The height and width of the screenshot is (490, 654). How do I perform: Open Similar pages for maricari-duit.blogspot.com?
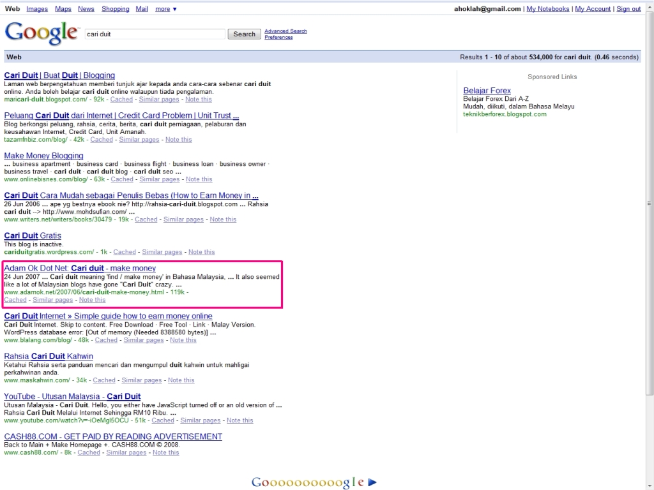[x=159, y=99]
